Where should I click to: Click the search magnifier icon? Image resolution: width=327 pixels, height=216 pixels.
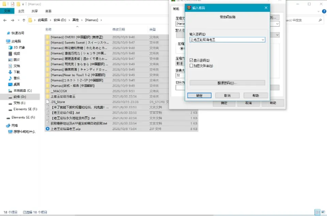(x=320, y=20)
